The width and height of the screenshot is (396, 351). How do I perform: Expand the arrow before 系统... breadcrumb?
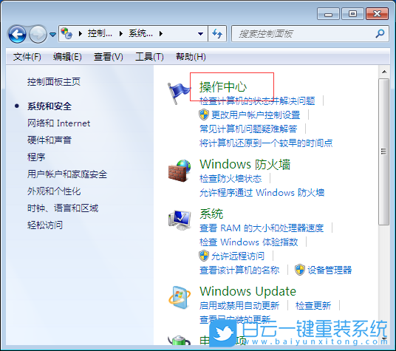[121, 33]
